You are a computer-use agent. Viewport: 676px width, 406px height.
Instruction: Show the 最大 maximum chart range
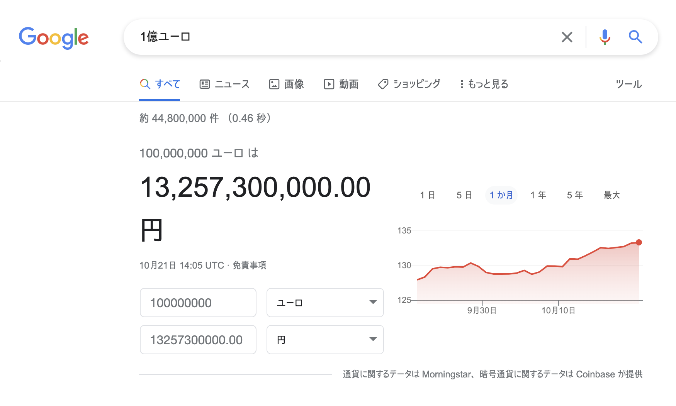point(611,195)
